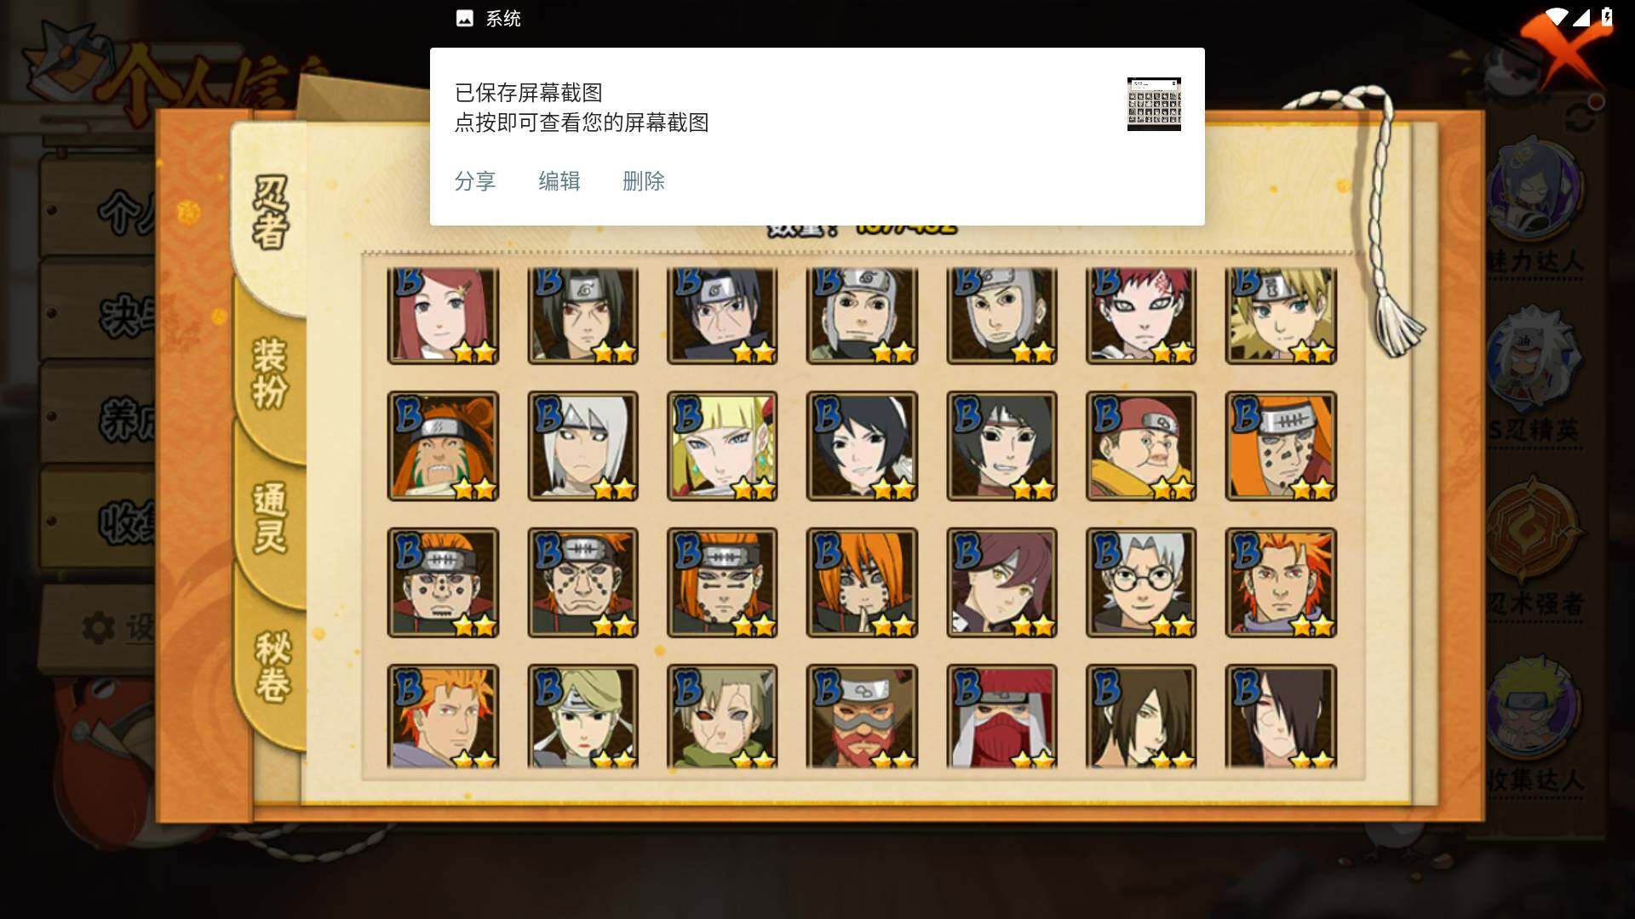Tap 删除 to delete the screenshot
The height and width of the screenshot is (919, 1635).
[644, 181]
